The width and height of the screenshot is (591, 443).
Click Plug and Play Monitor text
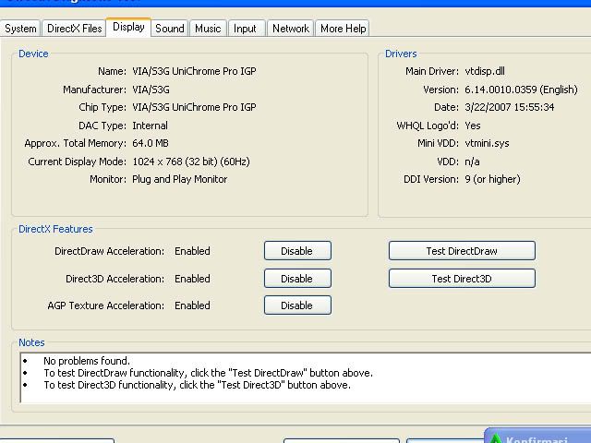tap(180, 179)
